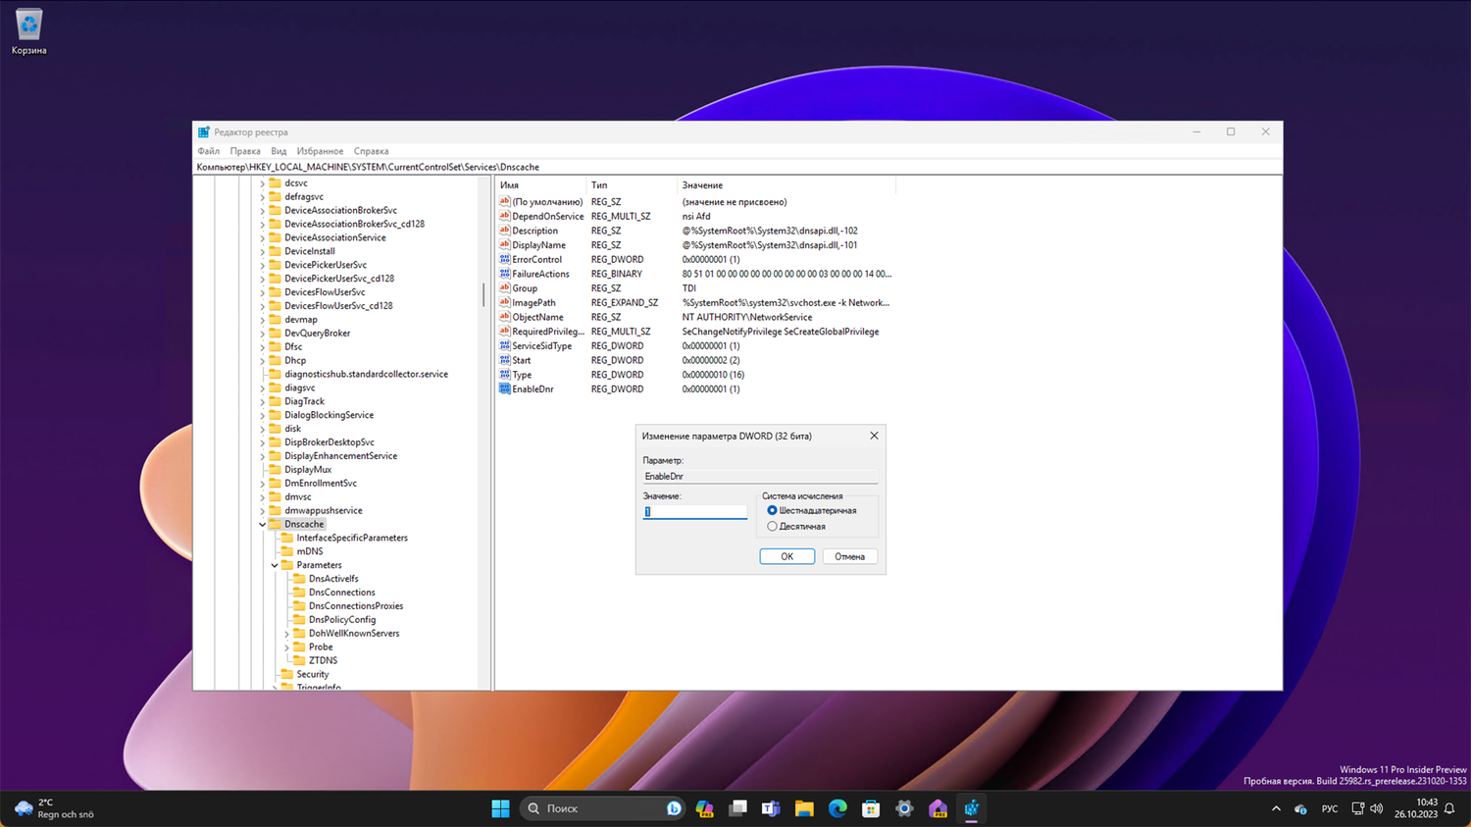Click the DnsPolicyConfig folder icon

click(299, 619)
